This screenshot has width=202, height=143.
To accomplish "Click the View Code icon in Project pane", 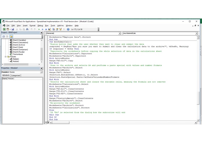I will (3, 36).
